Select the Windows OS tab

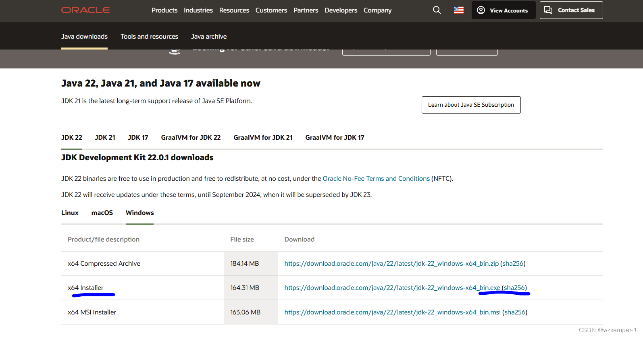click(139, 213)
